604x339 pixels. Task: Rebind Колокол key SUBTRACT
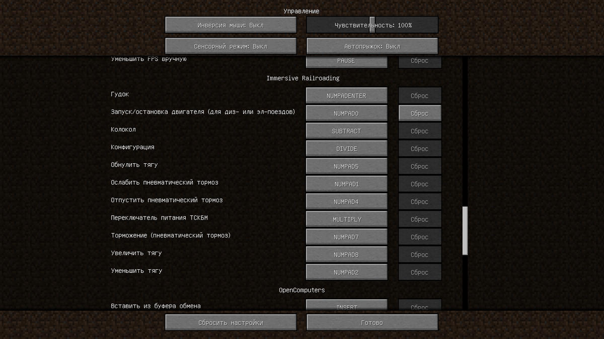point(346,131)
